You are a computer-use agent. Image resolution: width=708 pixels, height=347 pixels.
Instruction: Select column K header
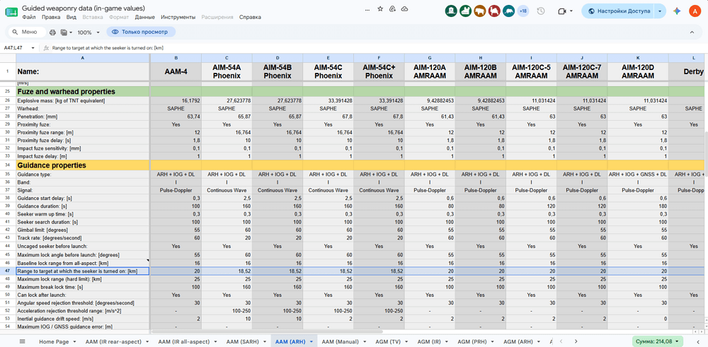click(x=638, y=58)
